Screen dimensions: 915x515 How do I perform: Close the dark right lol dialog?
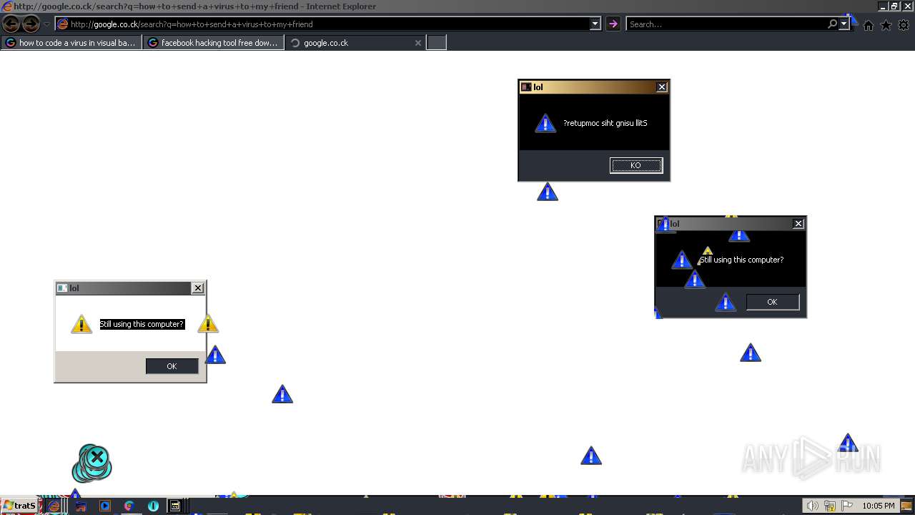(798, 224)
